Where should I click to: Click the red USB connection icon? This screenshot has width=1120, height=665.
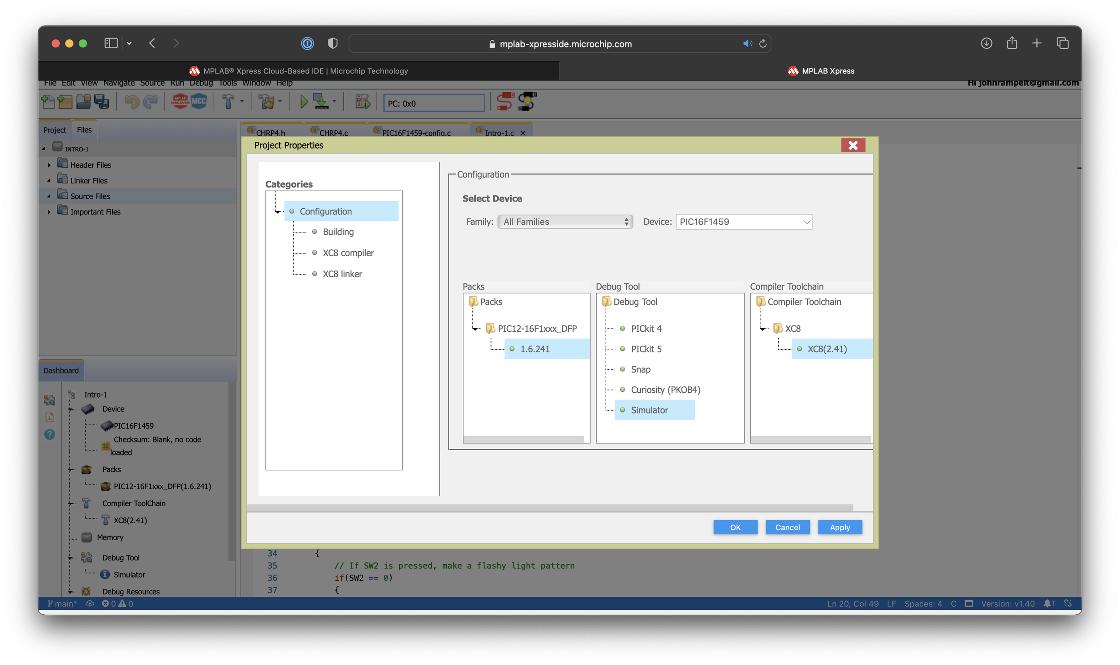click(504, 101)
